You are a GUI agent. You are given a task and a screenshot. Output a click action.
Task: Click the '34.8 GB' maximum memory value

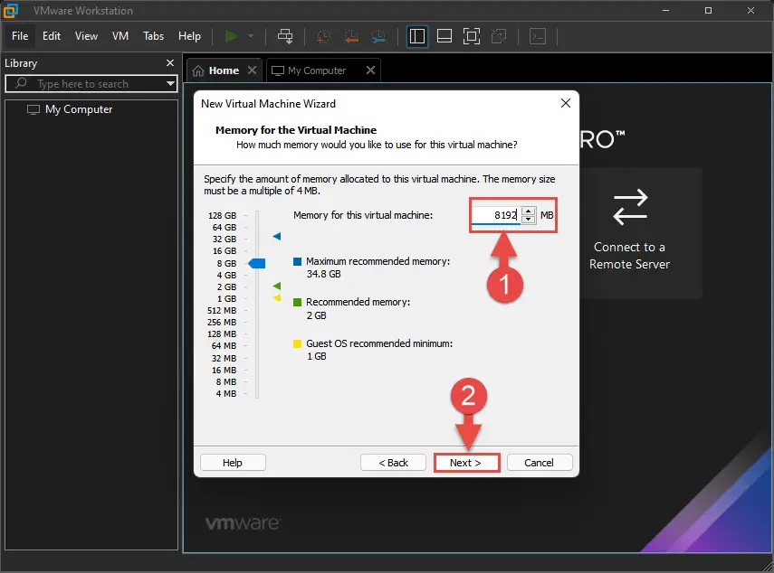(323, 274)
